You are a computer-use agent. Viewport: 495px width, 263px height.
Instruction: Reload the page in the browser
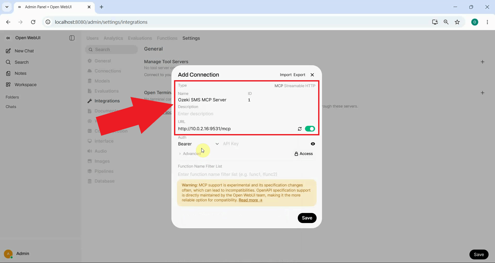pos(33,22)
